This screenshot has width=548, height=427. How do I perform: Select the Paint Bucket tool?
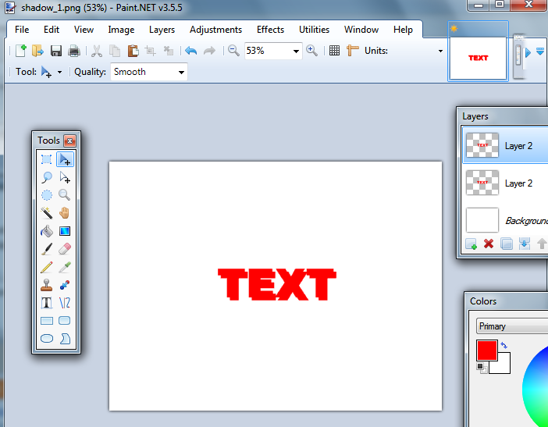coord(47,231)
